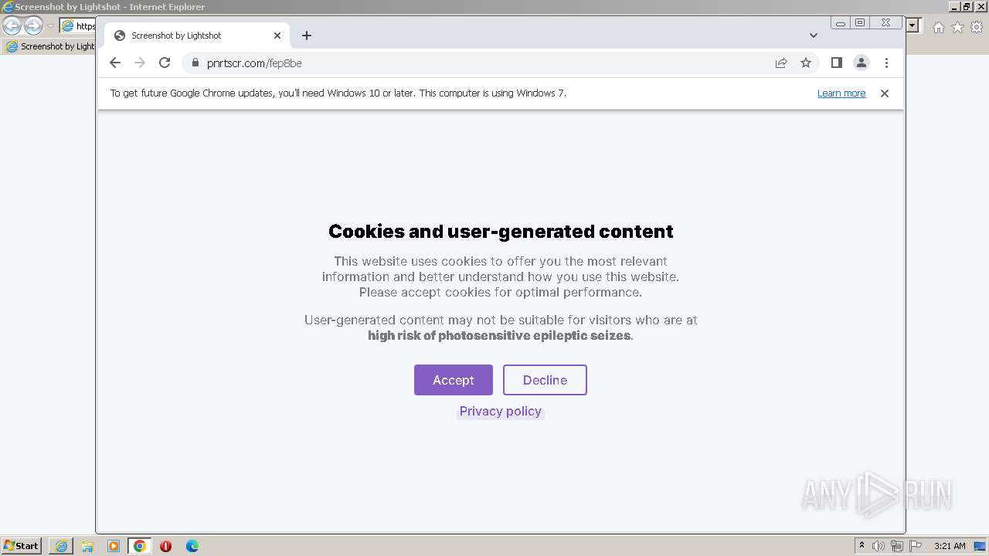Open Internet Explorer Tools gear
The width and height of the screenshot is (989, 556).
click(977, 27)
